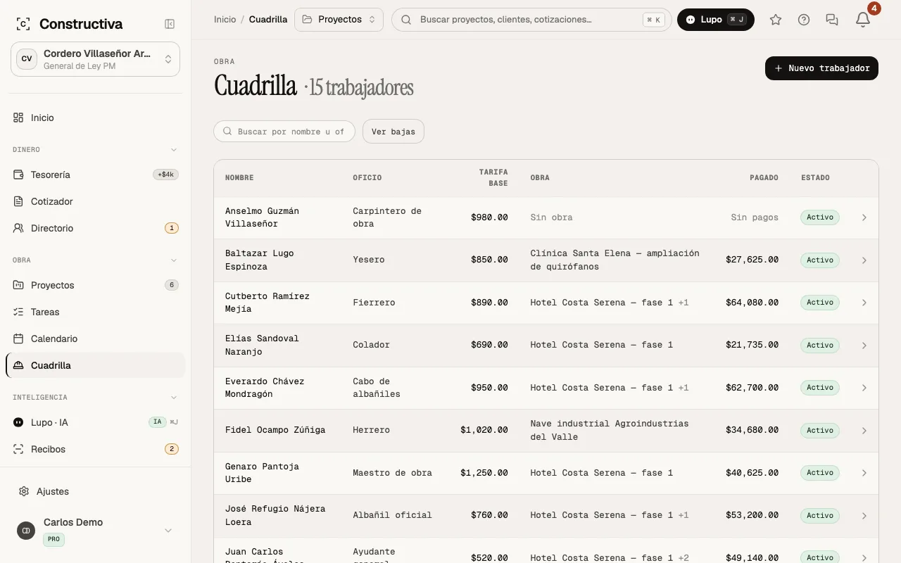Click the Directorio people icon
The width and height of the screenshot is (901, 563).
(18, 228)
